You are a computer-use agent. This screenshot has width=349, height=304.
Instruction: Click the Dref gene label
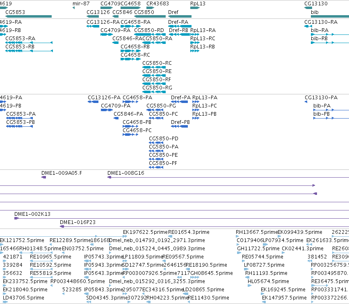[x=173, y=12]
